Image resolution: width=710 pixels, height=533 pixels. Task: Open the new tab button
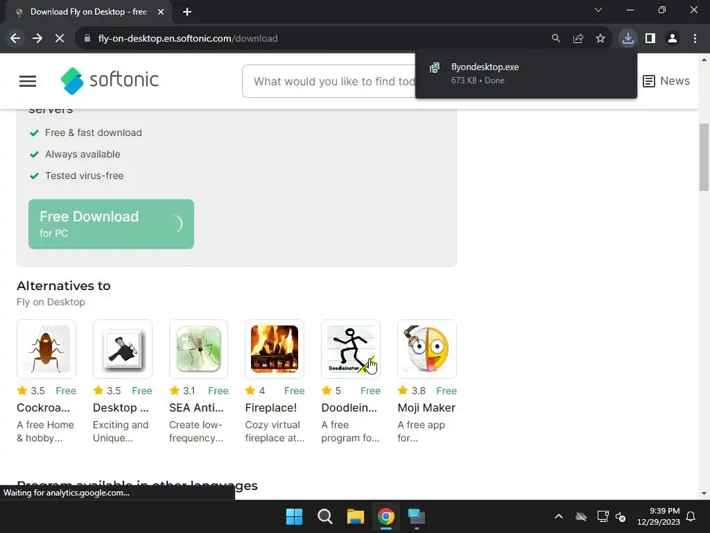point(187,12)
